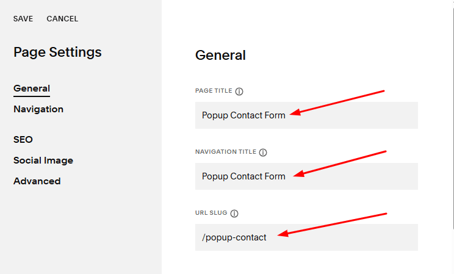This screenshot has height=274, width=454.
Task: Go to the Social Image section
Action: (43, 160)
